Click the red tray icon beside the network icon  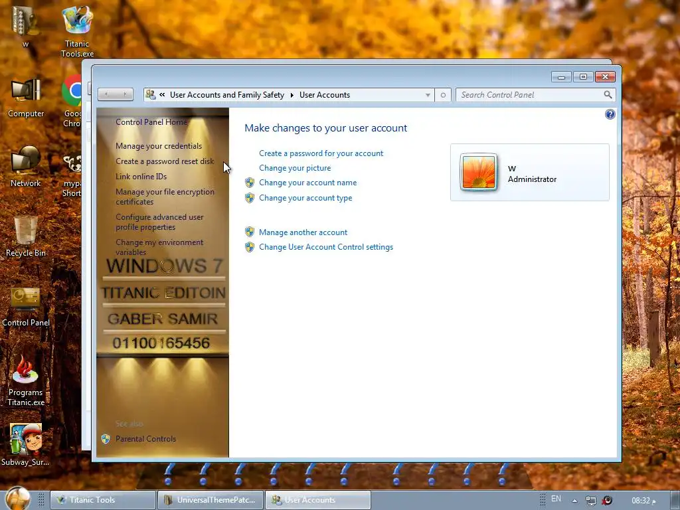[607, 501]
